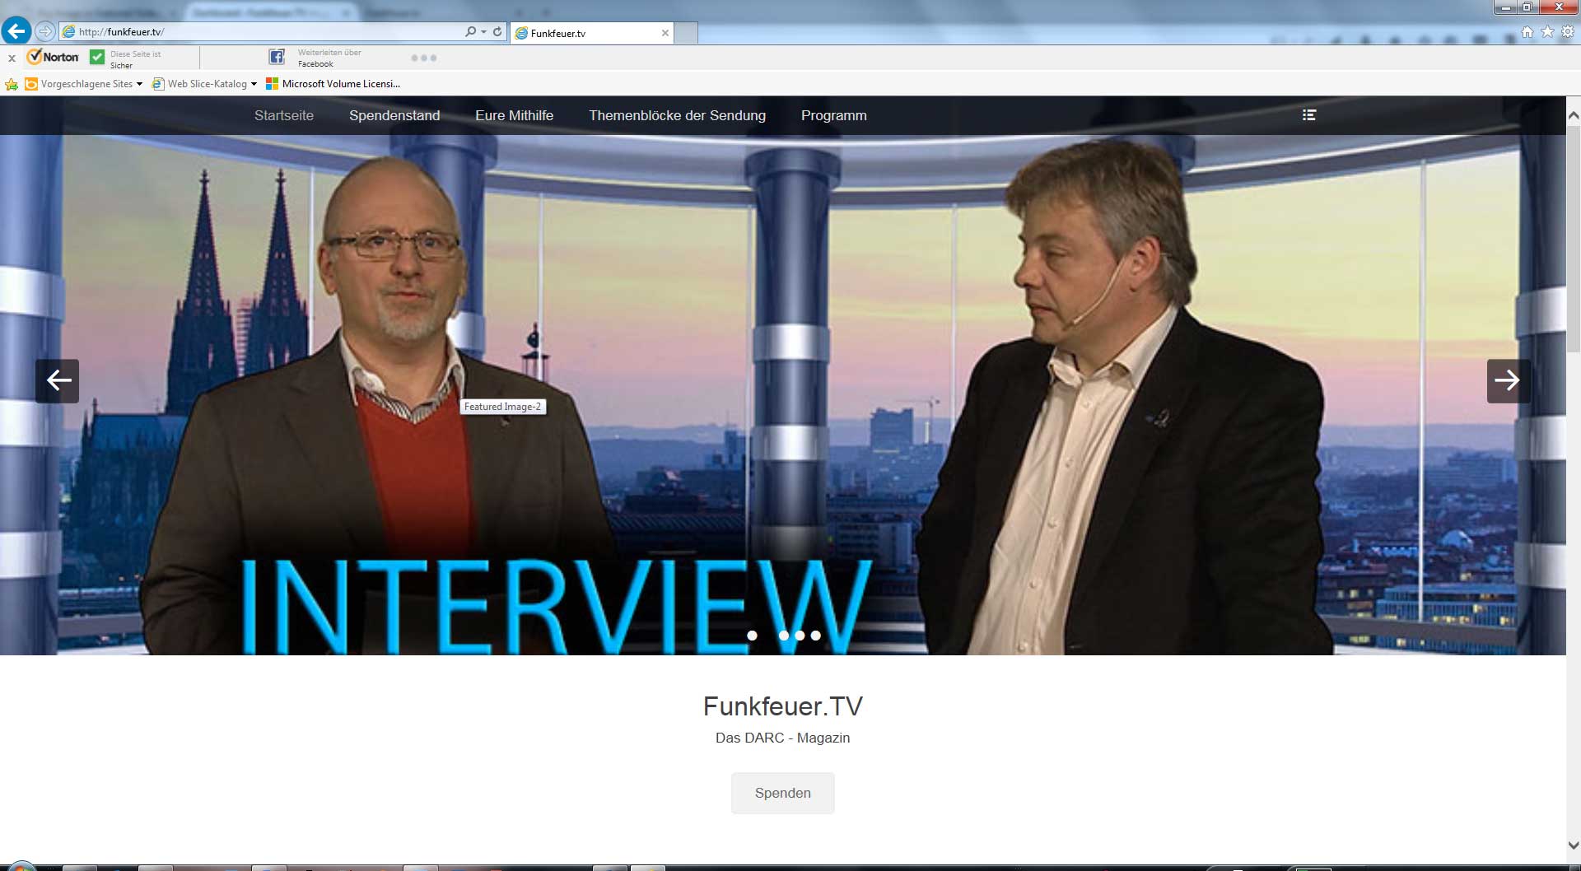1581x871 pixels.
Task: Click the Spenden button
Action: (x=782, y=793)
